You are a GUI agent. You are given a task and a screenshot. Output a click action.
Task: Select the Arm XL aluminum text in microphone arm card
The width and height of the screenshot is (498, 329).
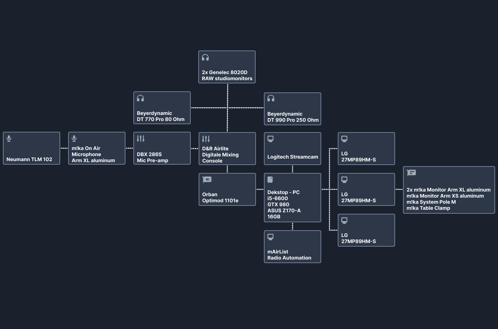[x=93, y=160]
